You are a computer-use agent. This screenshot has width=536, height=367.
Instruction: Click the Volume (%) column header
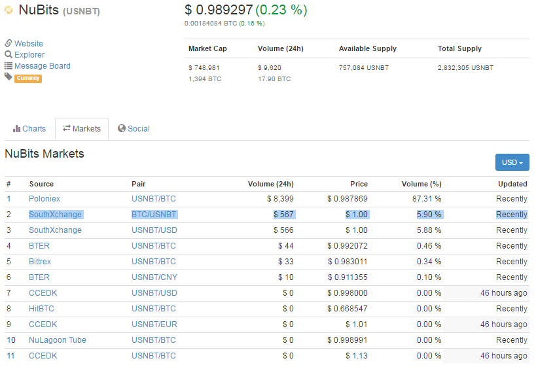[x=421, y=184]
